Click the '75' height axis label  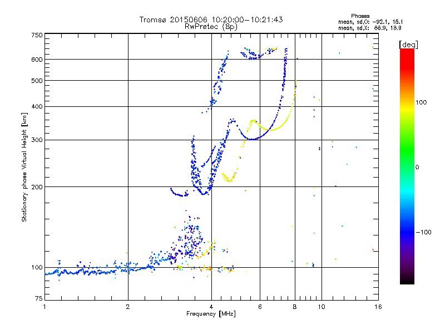point(39,298)
